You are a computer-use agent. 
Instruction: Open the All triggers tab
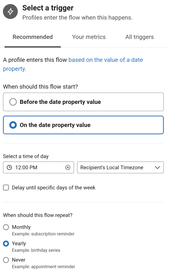pos(140,37)
